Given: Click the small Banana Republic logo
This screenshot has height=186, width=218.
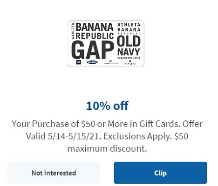Looking at the screenshot, I should (111, 62).
